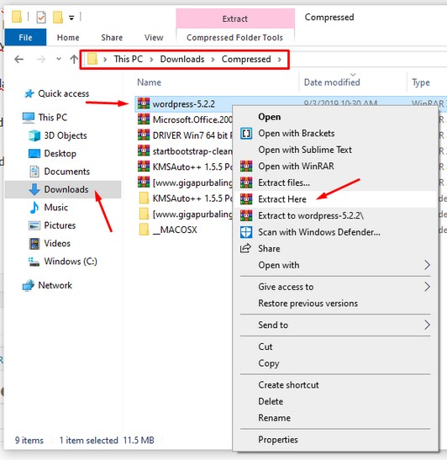Viewport: 447px width, 460px height.
Task: Click the Windows Defender shield icon
Action: [x=246, y=232]
